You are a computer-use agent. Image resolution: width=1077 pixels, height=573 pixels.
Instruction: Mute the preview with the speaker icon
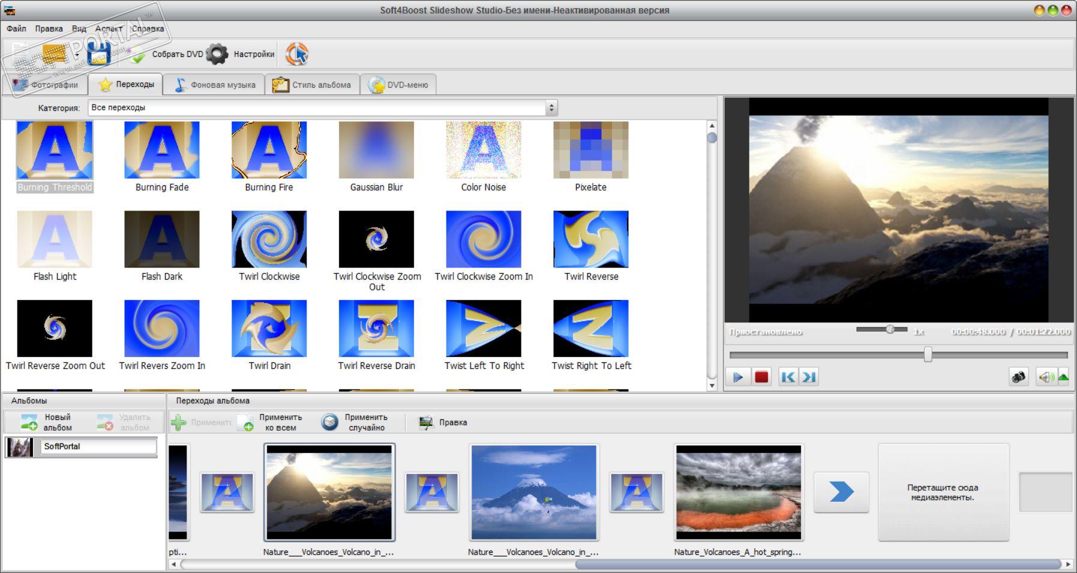point(1046,377)
